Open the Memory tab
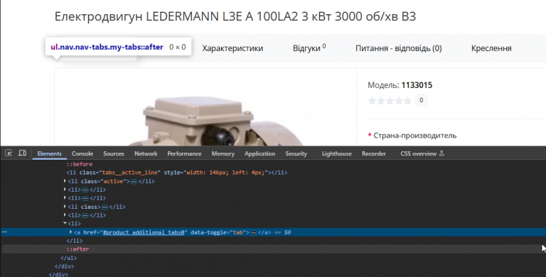The width and height of the screenshot is (546, 277). tap(223, 153)
